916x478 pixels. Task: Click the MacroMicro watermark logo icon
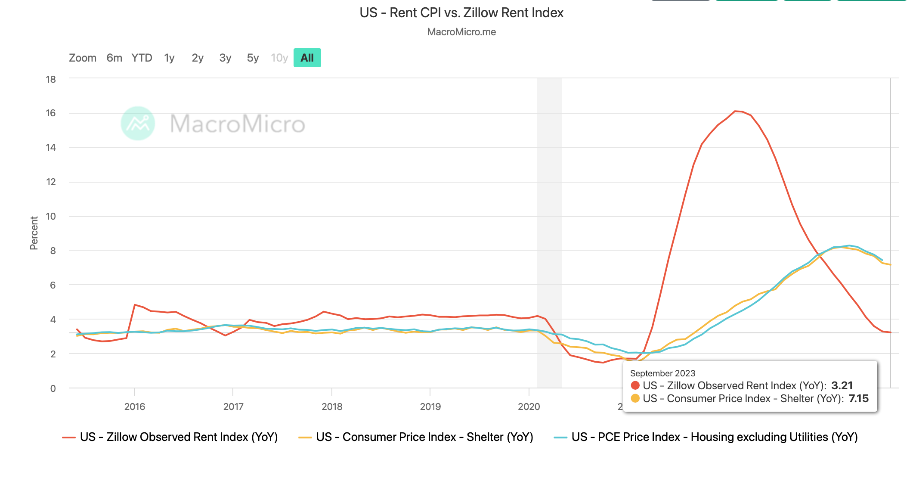click(x=138, y=123)
